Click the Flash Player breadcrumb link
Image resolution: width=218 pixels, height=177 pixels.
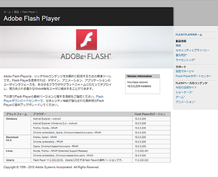click(x=29, y=12)
